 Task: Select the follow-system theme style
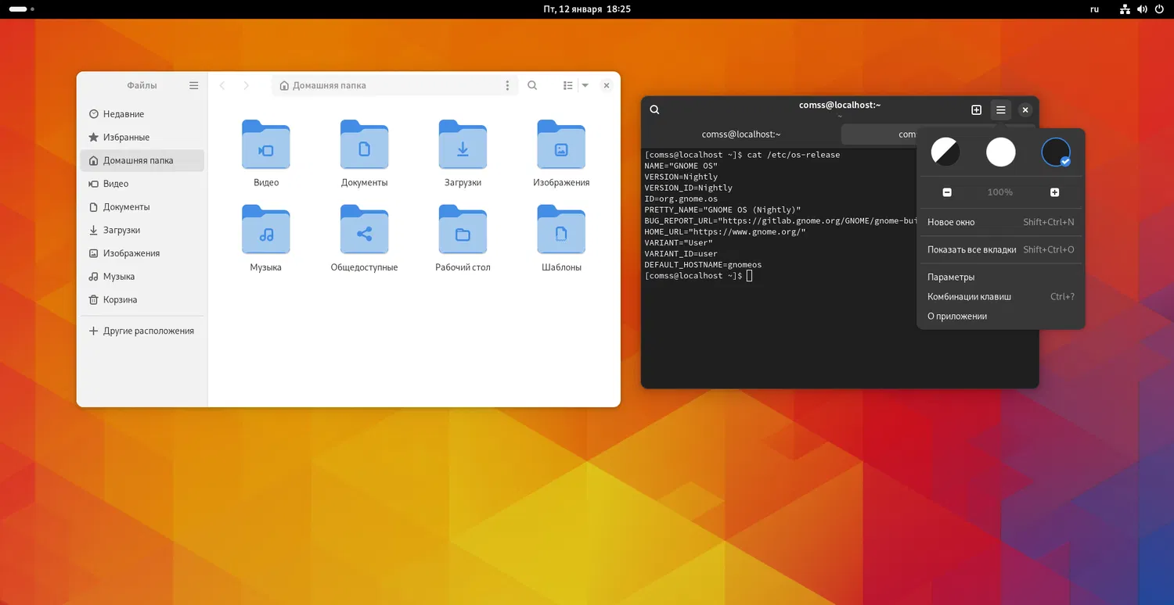tap(945, 152)
